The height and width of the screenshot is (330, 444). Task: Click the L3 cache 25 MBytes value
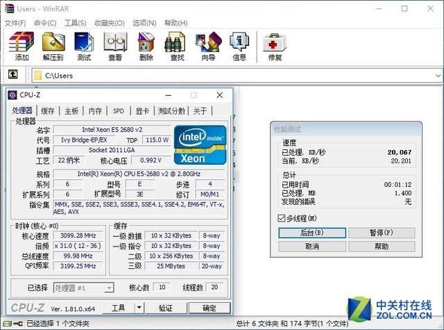(x=171, y=266)
